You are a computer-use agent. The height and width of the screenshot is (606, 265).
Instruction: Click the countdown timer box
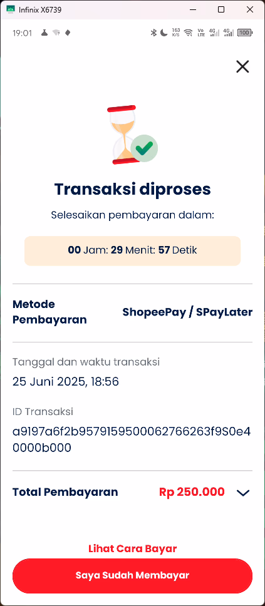(132, 251)
